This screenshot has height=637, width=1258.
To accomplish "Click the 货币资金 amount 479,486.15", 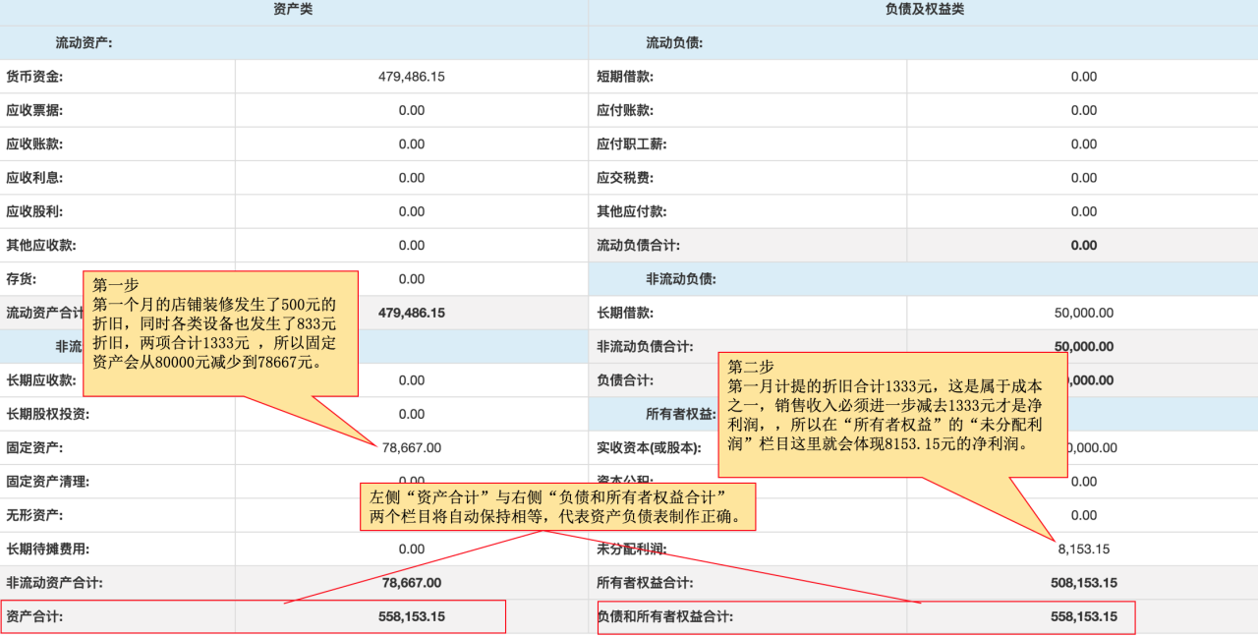I will [411, 77].
